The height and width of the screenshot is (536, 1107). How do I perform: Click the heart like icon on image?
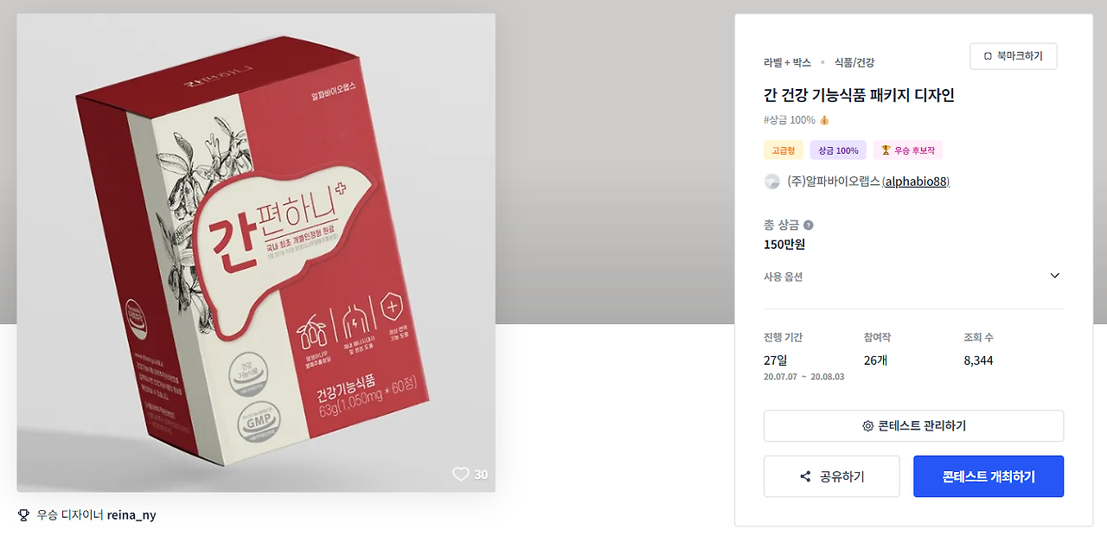tap(461, 474)
